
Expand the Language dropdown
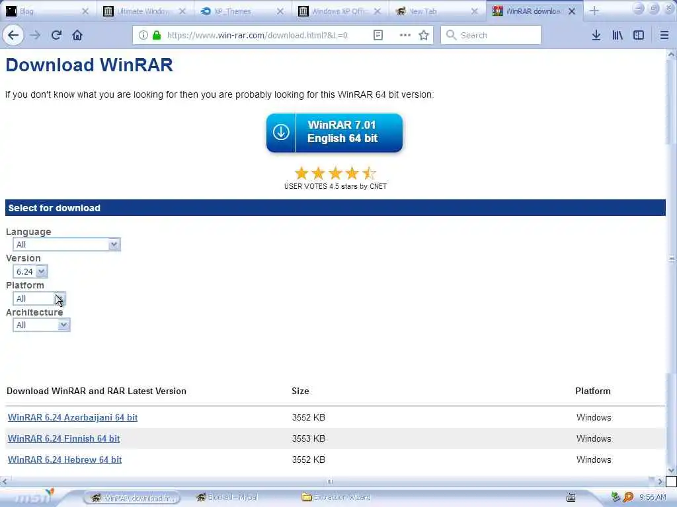(x=67, y=244)
